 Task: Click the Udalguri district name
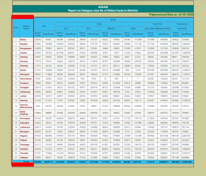pyautogui.click(x=24, y=157)
